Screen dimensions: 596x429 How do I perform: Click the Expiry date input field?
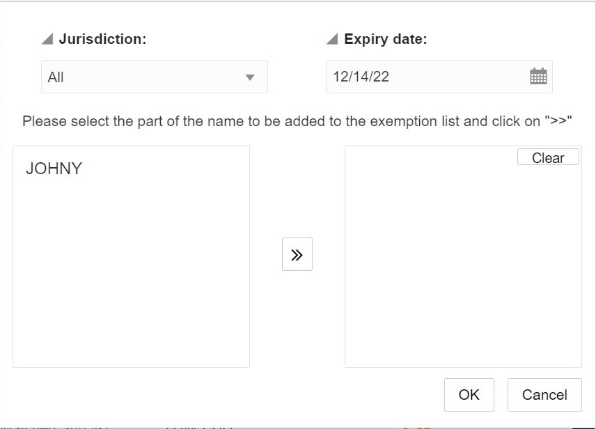point(418,77)
